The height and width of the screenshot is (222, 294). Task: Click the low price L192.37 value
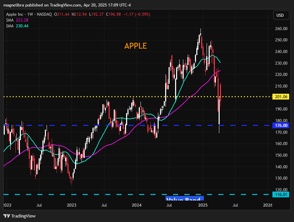click(96, 14)
